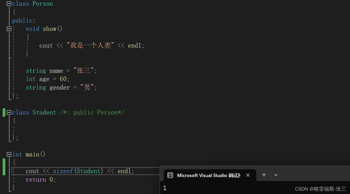
Task: Click the console output value '1'
Action: [x=165, y=188]
